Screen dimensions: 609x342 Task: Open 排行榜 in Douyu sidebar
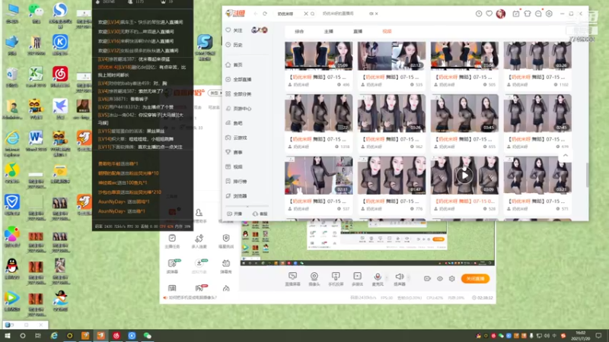237,182
